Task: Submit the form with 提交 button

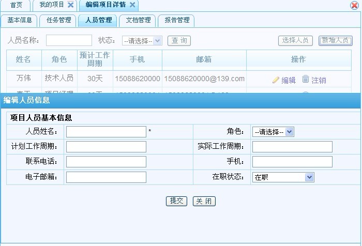Action: point(176,201)
